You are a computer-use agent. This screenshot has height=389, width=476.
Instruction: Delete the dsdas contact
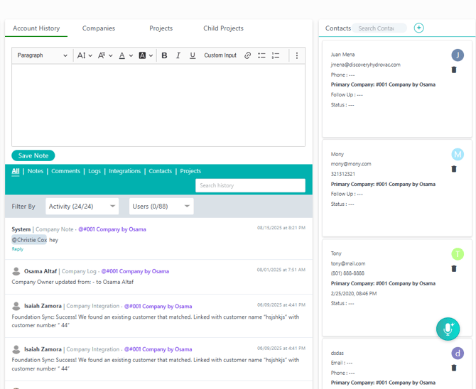(x=454, y=368)
